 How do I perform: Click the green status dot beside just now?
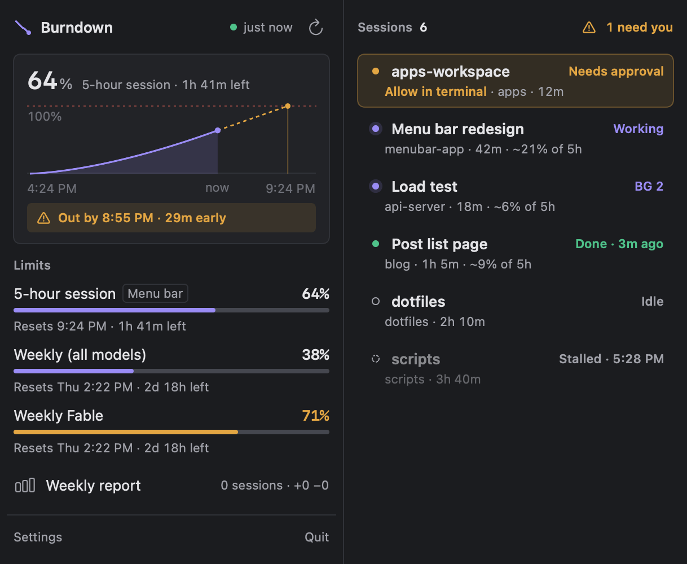pos(234,27)
